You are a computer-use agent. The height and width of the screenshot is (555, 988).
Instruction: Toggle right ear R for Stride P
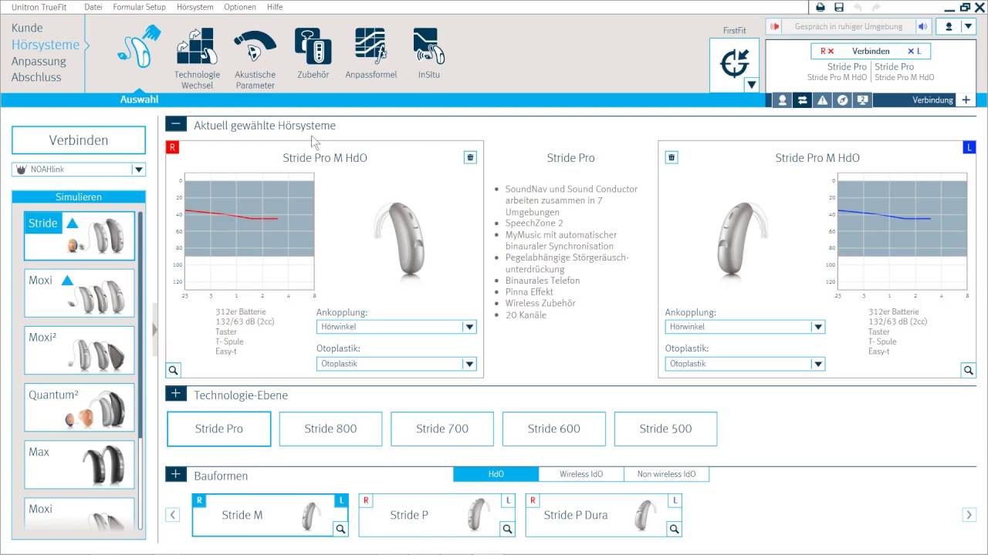366,500
